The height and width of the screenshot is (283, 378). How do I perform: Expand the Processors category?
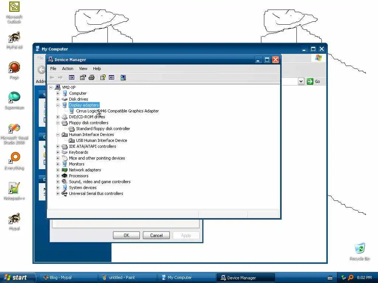pyautogui.click(x=58, y=176)
